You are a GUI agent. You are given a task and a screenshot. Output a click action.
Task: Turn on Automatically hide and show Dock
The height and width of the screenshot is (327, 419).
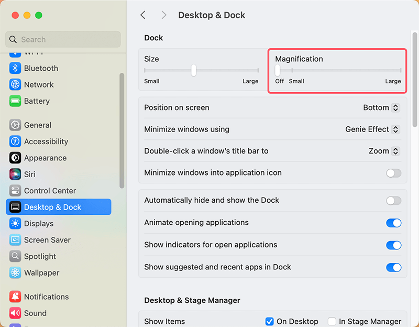point(393,201)
